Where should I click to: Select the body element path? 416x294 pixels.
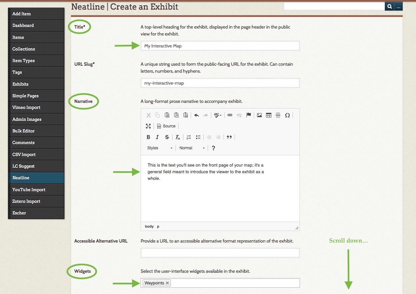tap(149, 226)
